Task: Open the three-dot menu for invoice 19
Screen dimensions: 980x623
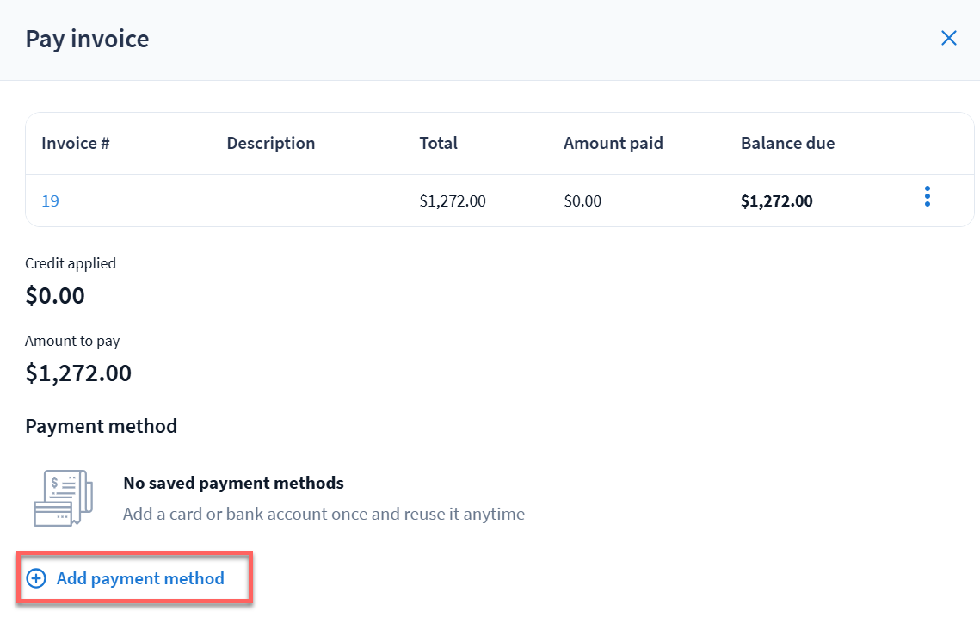Action: point(927,197)
